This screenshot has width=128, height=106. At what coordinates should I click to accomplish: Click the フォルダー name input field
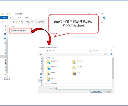click(x=83, y=88)
